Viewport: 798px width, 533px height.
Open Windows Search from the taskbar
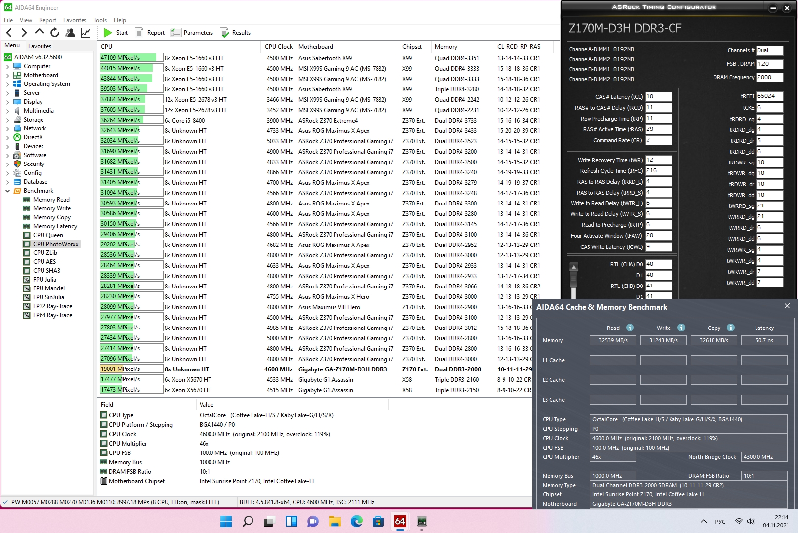pyautogui.click(x=248, y=521)
